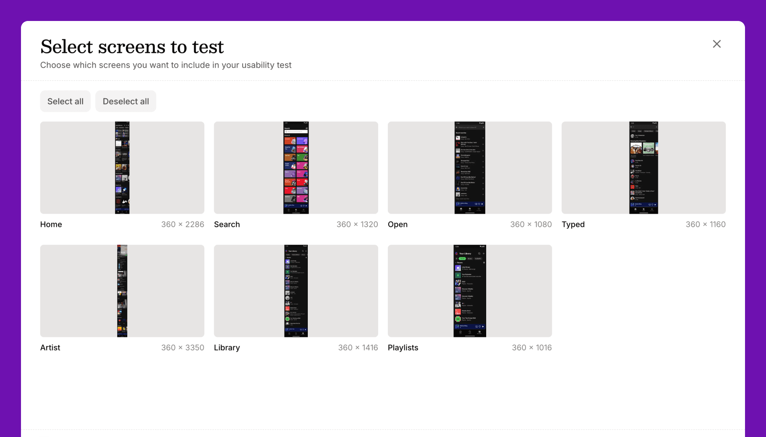Click the Deselect all button
The image size is (766, 437).
pos(125,101)
